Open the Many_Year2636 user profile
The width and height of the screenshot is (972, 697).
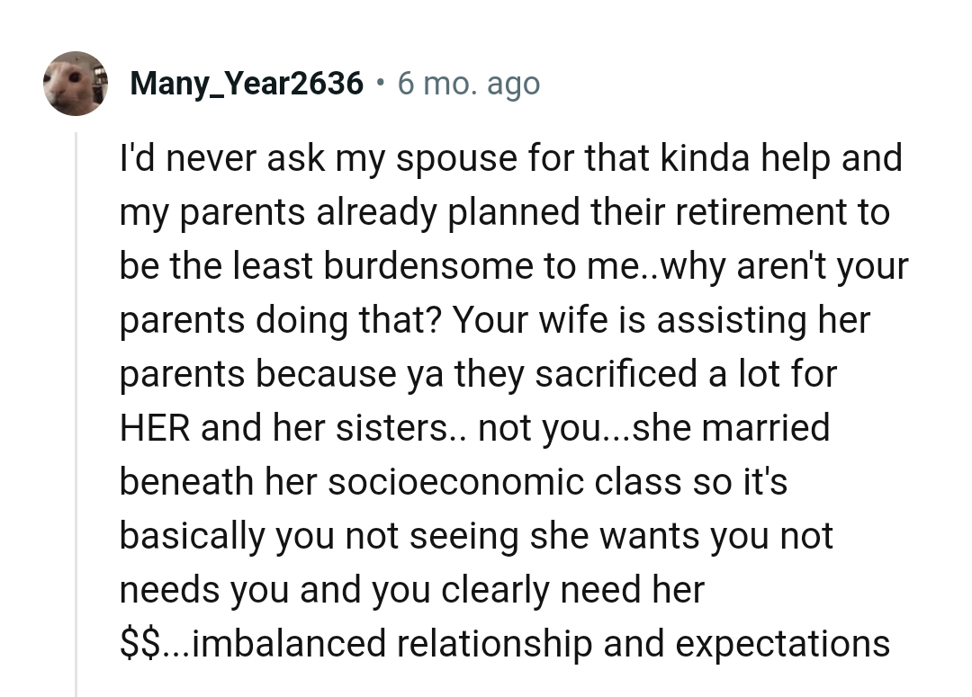click(x=247, y=85)
